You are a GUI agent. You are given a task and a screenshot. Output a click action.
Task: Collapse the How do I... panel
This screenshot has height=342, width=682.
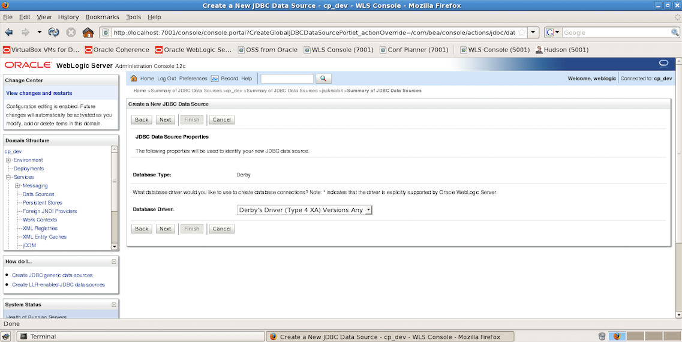[x=114, y=262]
